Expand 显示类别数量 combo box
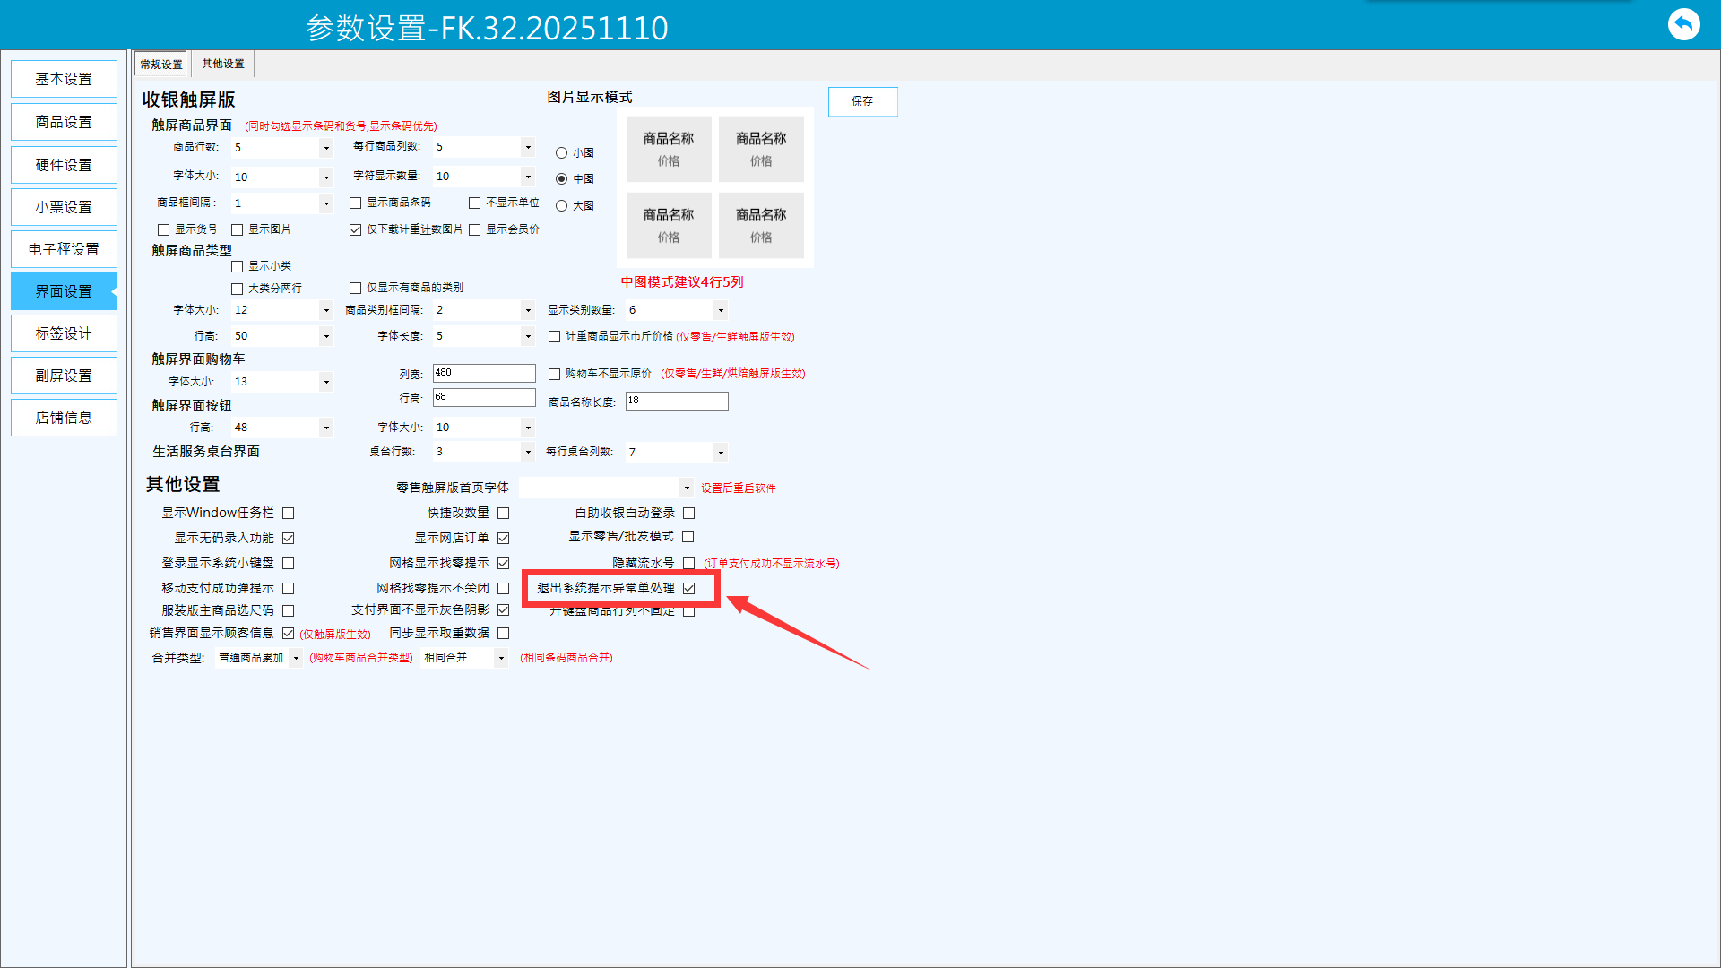This screenshot has width=1721, height=968. [721, 310]
